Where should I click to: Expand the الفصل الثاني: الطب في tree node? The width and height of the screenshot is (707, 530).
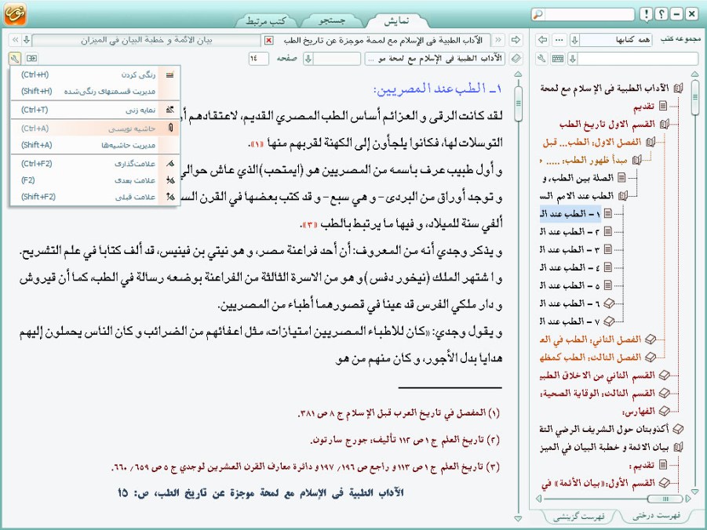(651, 339)
